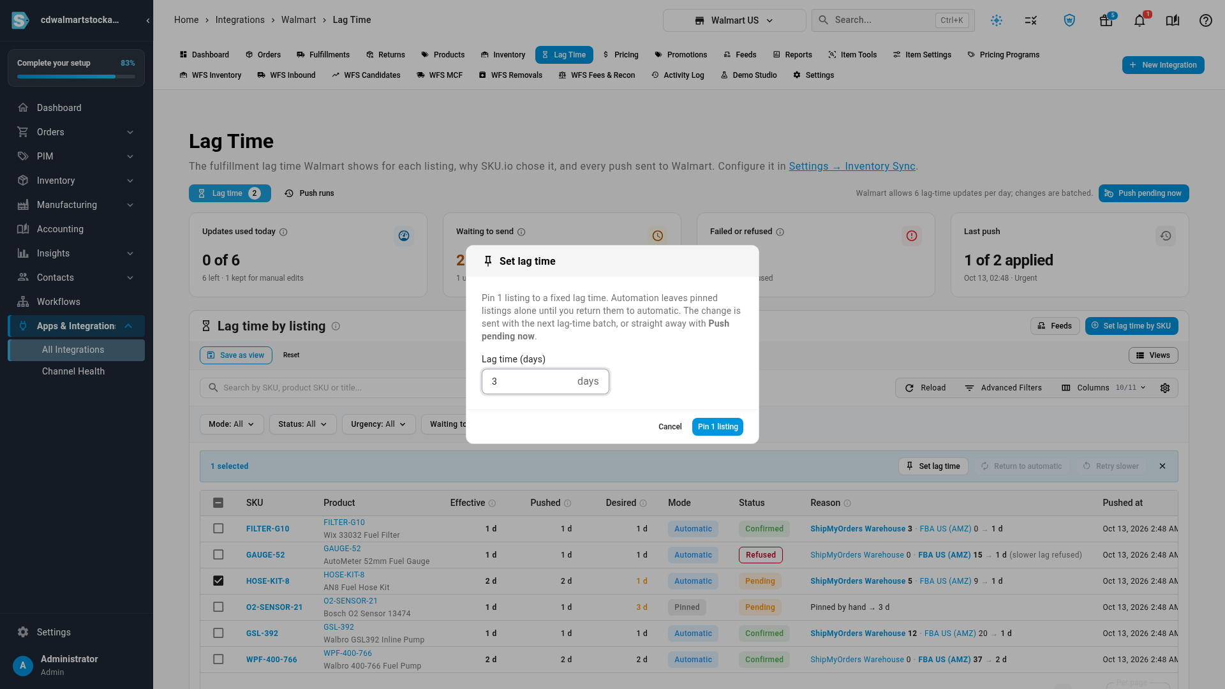Cancel the Set lag time dialog

(x=670, y=427)
